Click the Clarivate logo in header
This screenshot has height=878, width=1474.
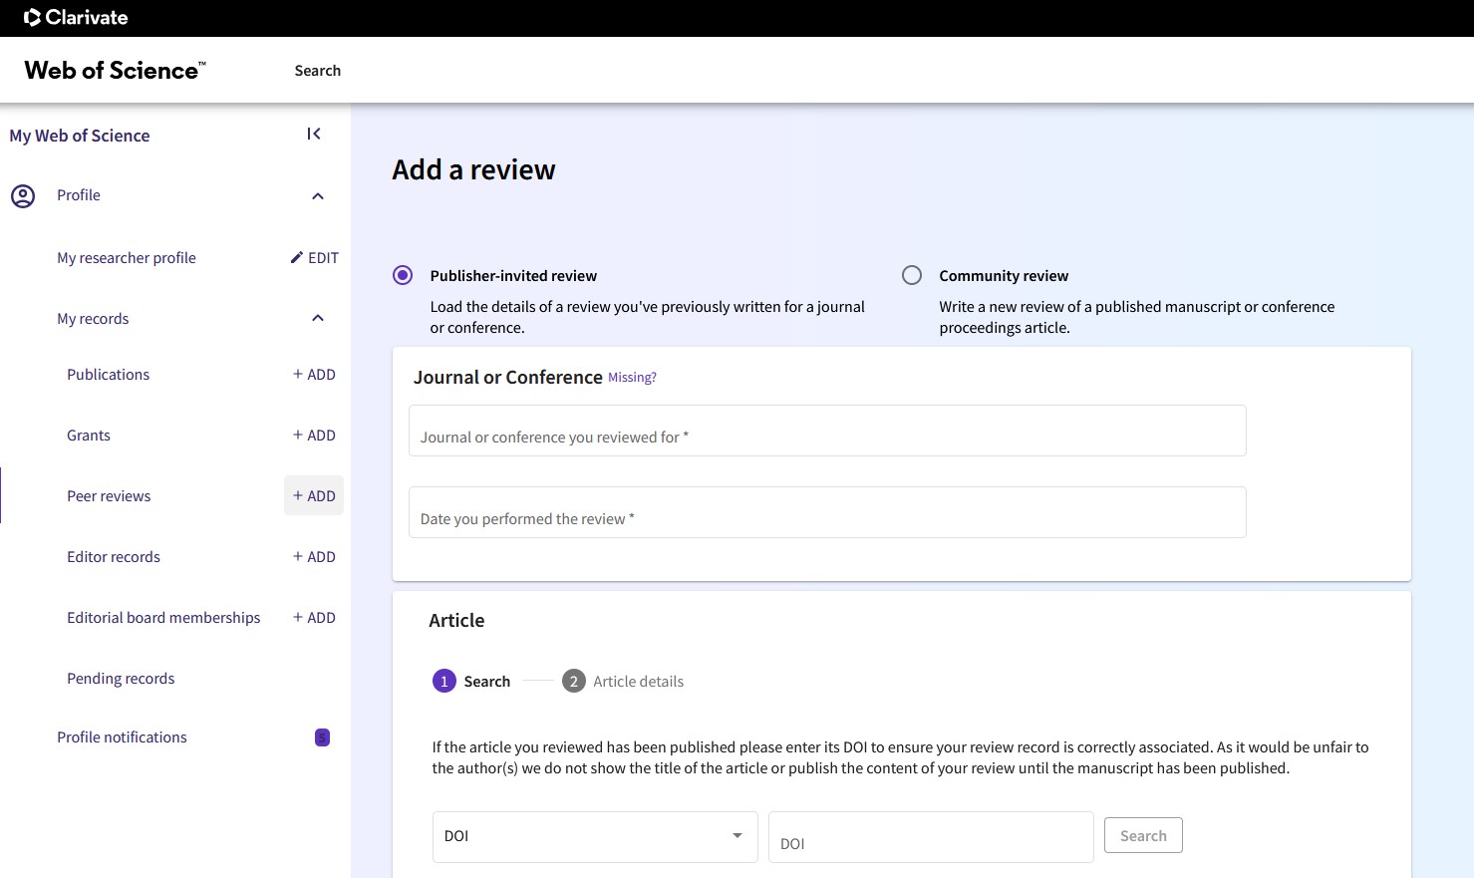pos(76,17)
